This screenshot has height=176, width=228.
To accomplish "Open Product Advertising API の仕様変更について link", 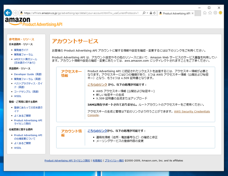I will pos(28,137).
